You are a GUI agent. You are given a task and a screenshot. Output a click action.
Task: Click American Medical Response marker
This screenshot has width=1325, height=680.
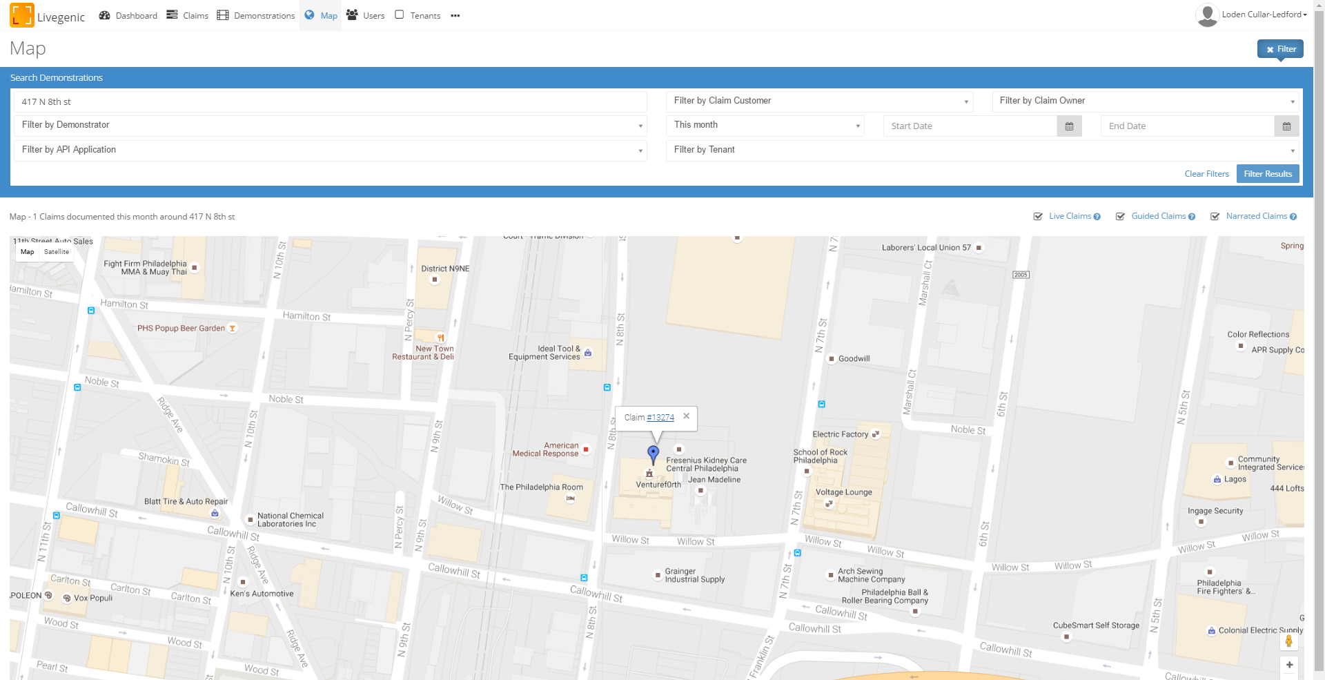586,449
